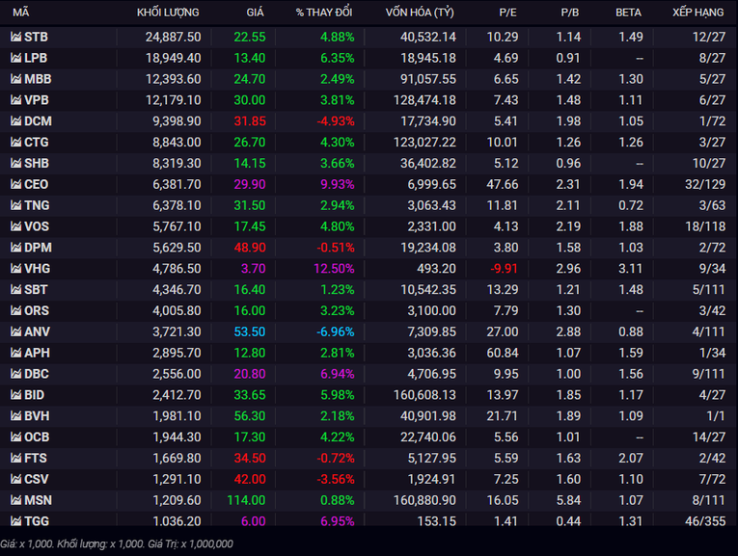This screenshot has height=556, width=738.
Task: Click the chart icon for TGG
Action: [16, 520]
